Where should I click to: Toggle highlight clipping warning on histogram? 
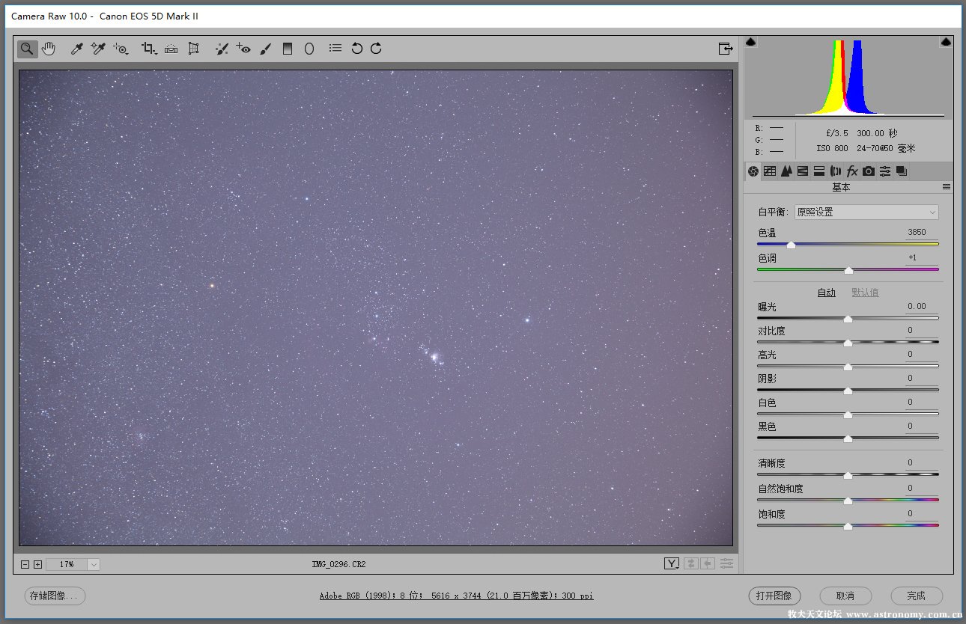click(x=946, y=42)
